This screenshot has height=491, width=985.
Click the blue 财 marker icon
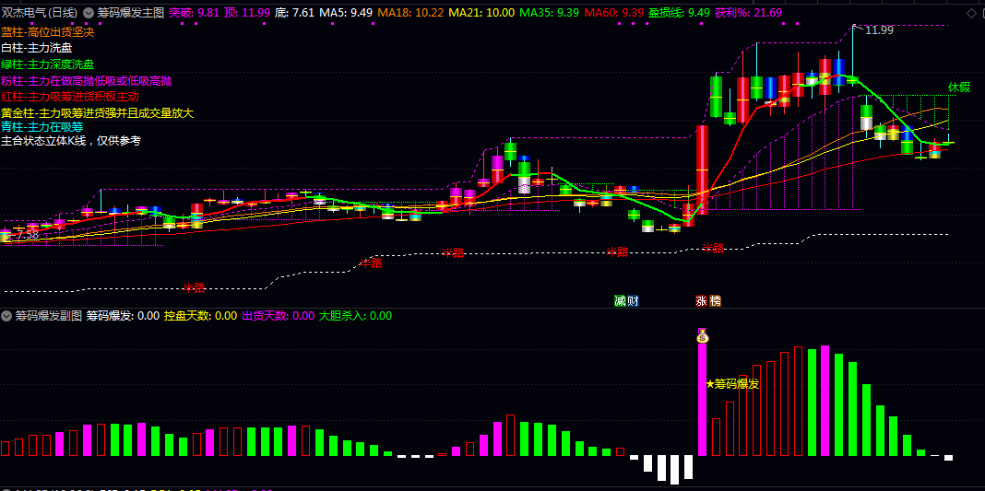(633, 301)
